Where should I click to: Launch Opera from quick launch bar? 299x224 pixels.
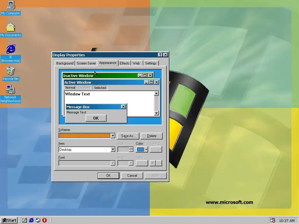[45, 220]
